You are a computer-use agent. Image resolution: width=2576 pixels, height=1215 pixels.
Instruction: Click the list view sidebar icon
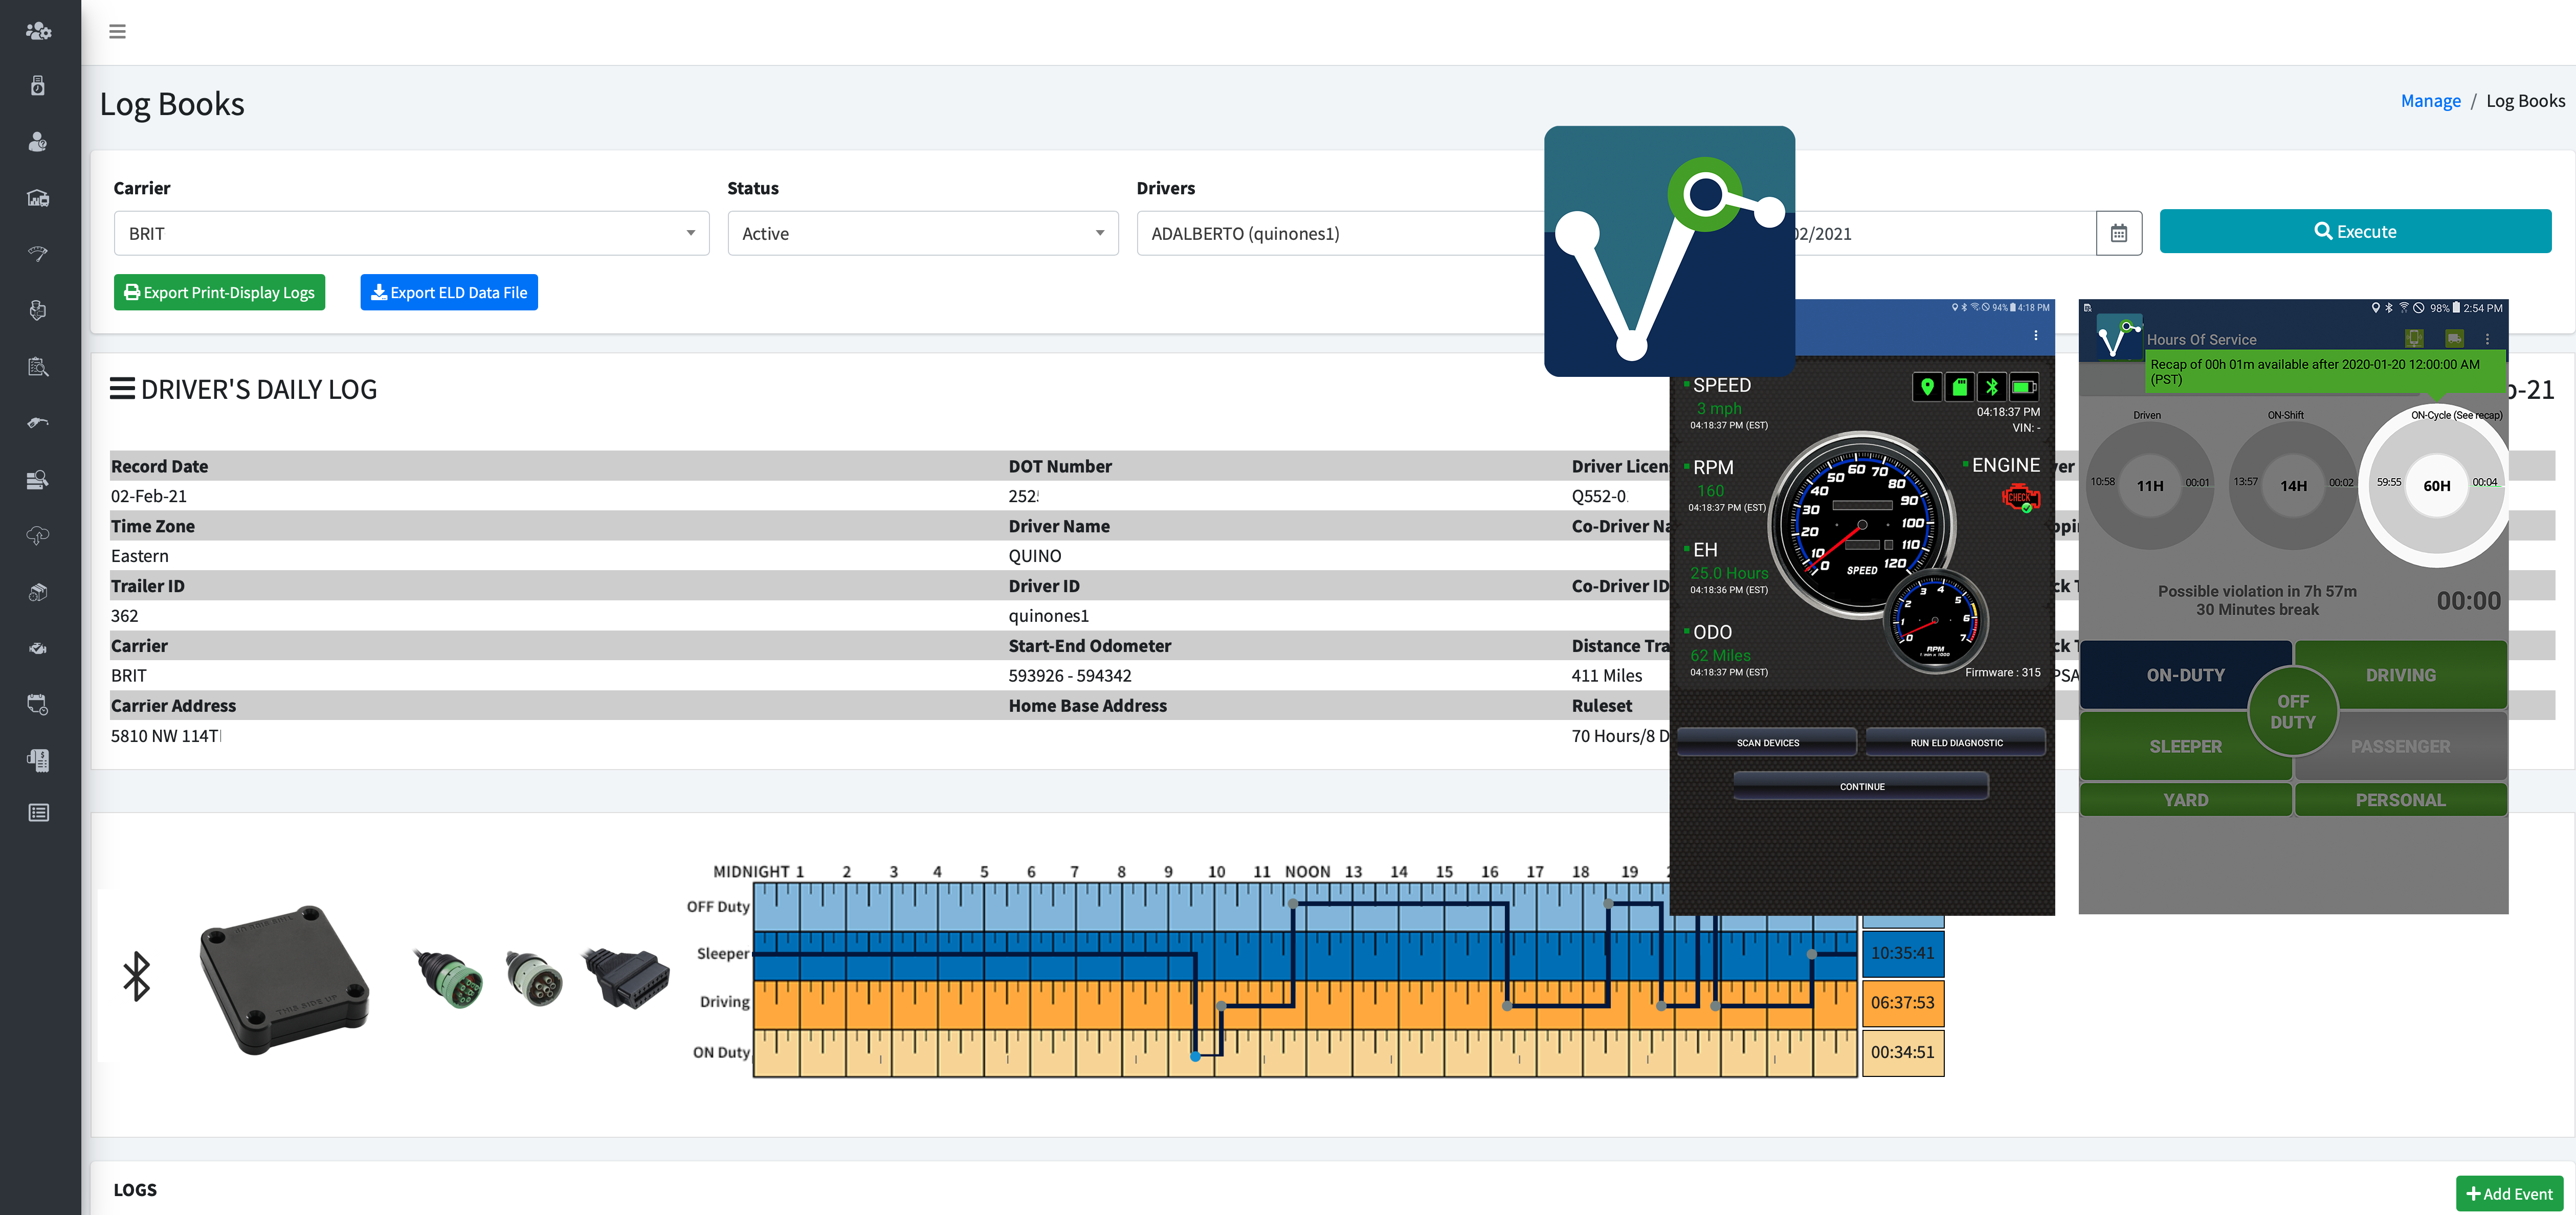pos(38,812)
